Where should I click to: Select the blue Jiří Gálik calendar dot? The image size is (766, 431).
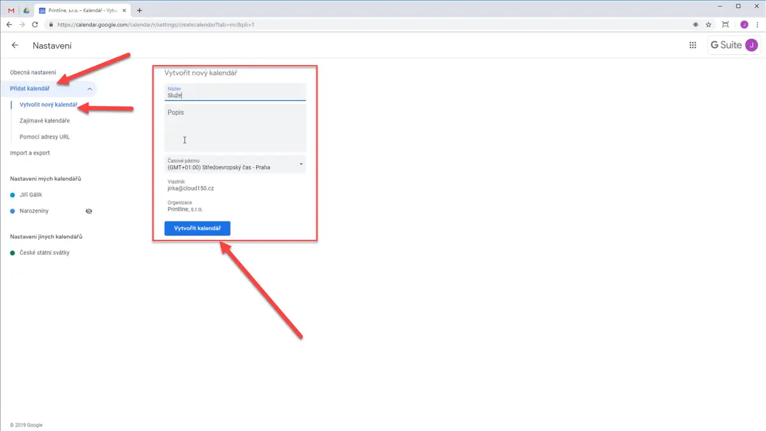13,195
